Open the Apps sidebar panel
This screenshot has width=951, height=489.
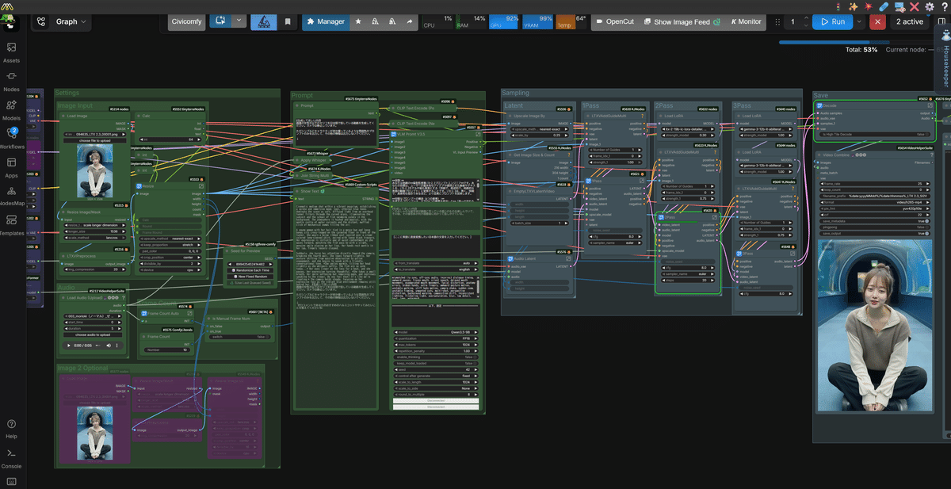(x=11, y=167)
